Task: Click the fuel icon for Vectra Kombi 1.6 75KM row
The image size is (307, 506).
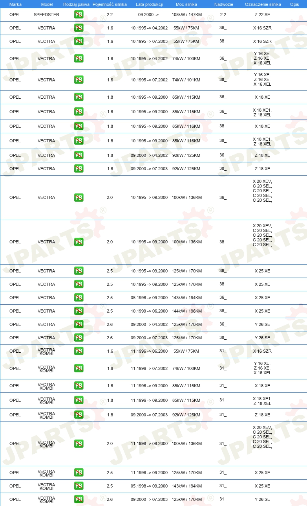Action: [x=79, y=351]
